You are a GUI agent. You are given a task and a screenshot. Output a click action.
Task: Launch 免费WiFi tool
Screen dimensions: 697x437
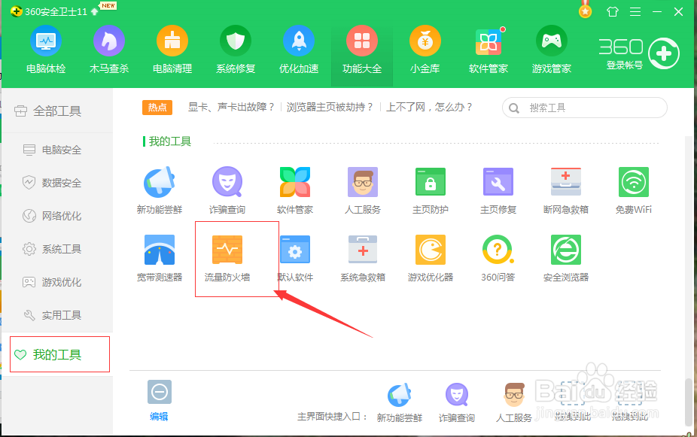(x=634, y=190)
